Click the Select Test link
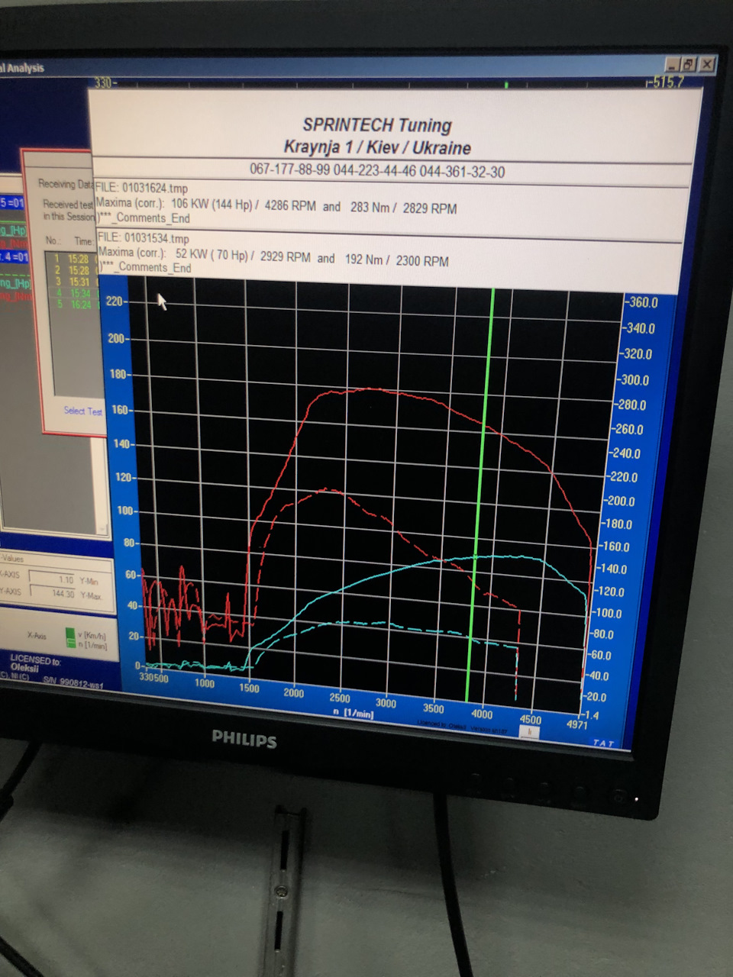 pos(83,411)
